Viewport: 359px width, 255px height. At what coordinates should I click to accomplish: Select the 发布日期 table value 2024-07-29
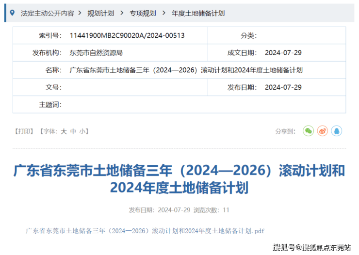click(283, 87)
